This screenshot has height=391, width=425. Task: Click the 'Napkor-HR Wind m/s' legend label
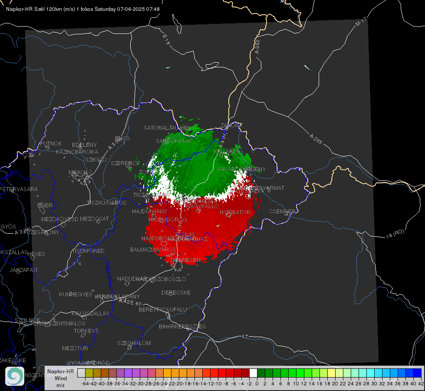click(60, 378)
